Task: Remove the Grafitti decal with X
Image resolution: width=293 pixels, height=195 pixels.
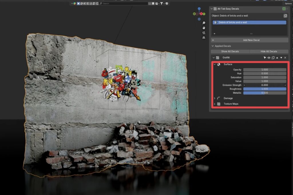Action: pos(285,58)
